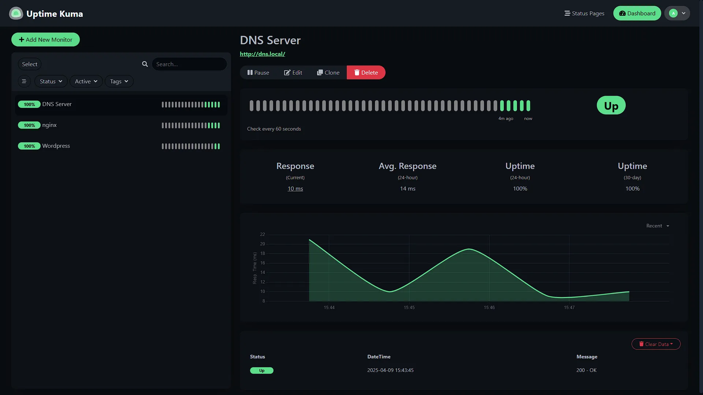703x395 pixels.
Task: Select the nginx monitor
Action: pos(121,125)
